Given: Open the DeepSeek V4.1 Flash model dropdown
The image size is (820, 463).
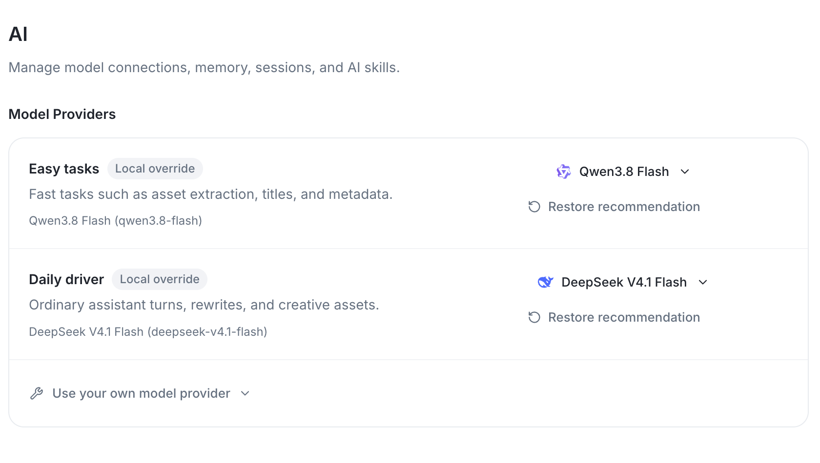Looking at the screenshot, I should coord(623,282).
